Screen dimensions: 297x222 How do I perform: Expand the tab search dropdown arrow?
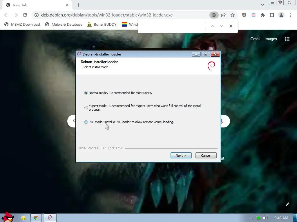(262, 5)
